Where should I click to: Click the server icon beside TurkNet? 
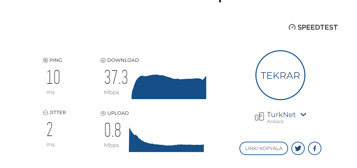[259, 117]
